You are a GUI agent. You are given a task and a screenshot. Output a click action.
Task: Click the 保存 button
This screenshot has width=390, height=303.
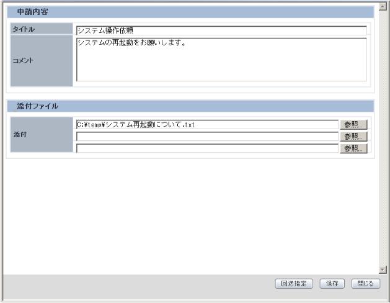(x=332, y=283)
